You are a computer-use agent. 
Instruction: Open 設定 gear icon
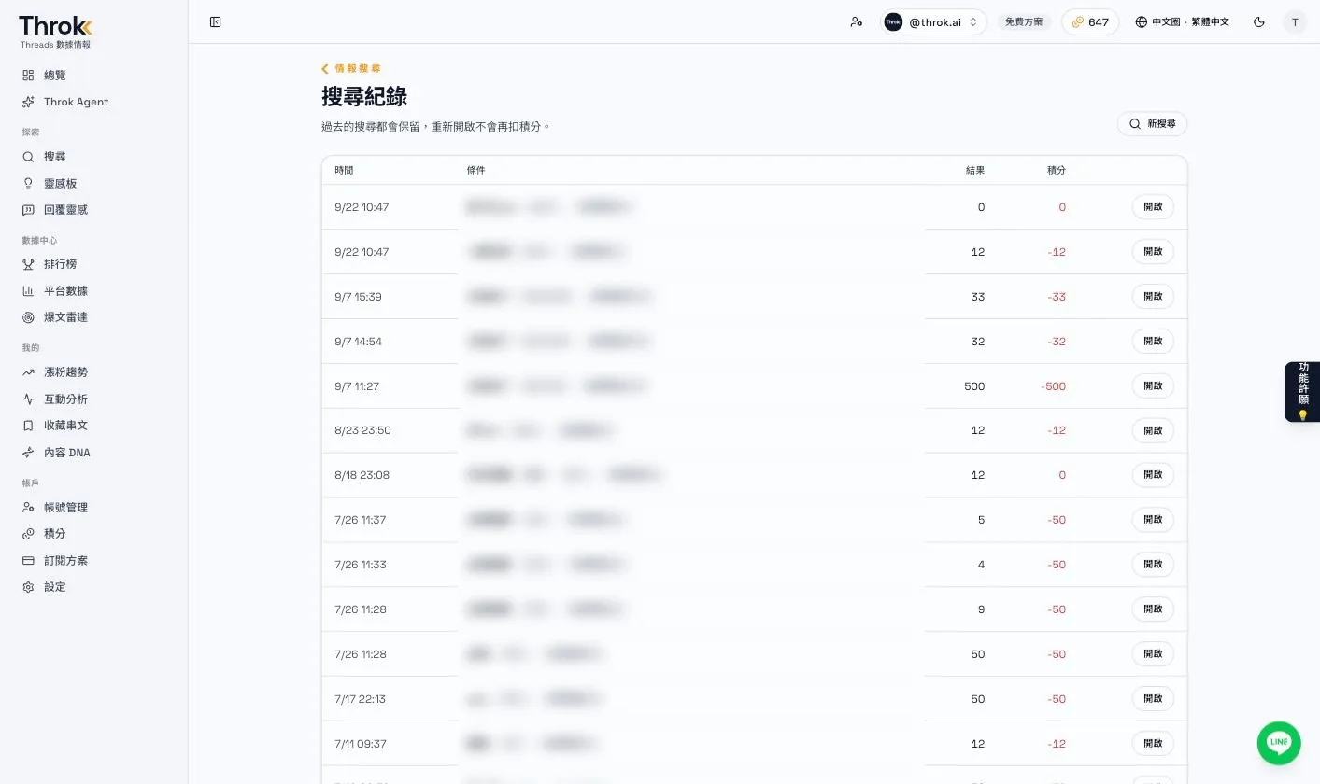tap(28, 587)
